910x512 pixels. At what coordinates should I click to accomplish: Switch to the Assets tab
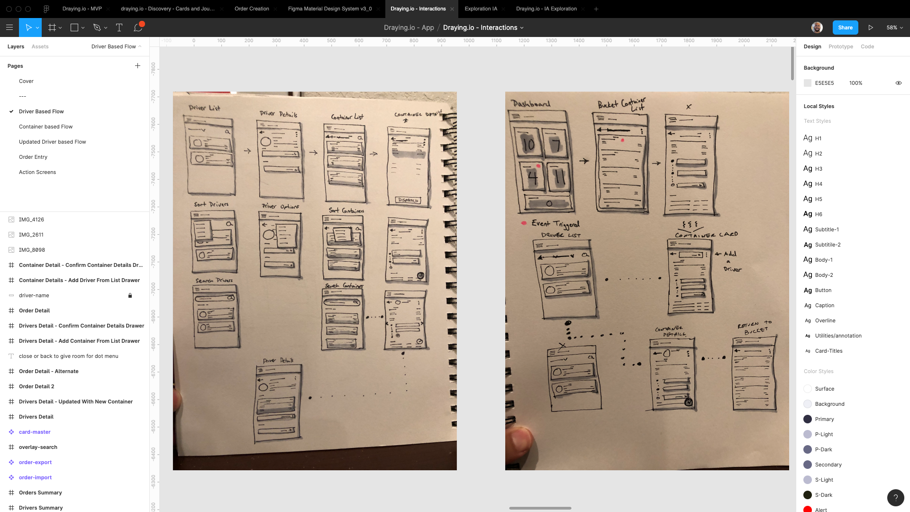coord(40,46)
